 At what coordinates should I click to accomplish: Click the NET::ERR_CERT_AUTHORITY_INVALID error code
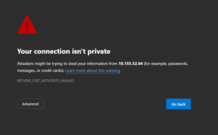45,81
